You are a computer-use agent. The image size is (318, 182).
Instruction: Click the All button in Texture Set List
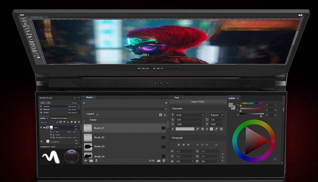coord(48,103)
